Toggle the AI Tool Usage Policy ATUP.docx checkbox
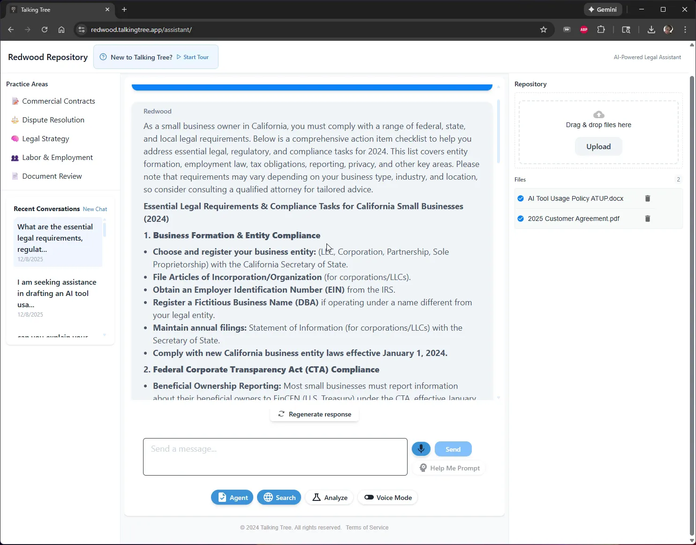The height and width of the screenshot is (545, 696). click(521, 198)
